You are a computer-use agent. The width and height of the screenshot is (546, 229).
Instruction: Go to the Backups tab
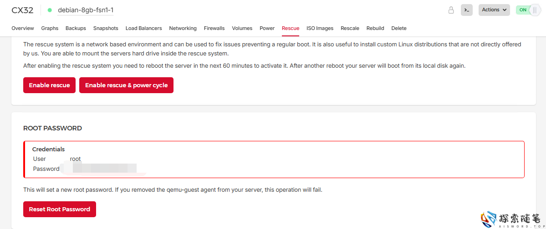pyautogui.click(x=76, y=28)
